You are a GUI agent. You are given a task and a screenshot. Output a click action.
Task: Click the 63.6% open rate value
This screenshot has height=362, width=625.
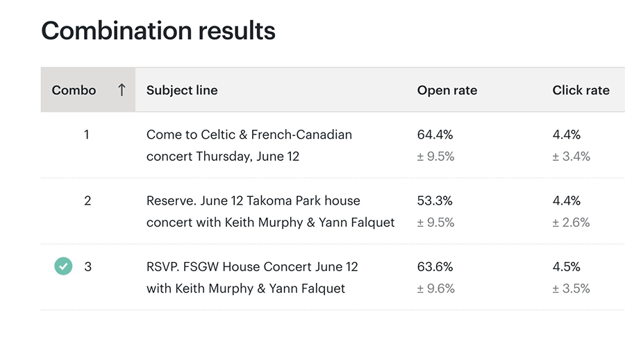pos(435,266)
